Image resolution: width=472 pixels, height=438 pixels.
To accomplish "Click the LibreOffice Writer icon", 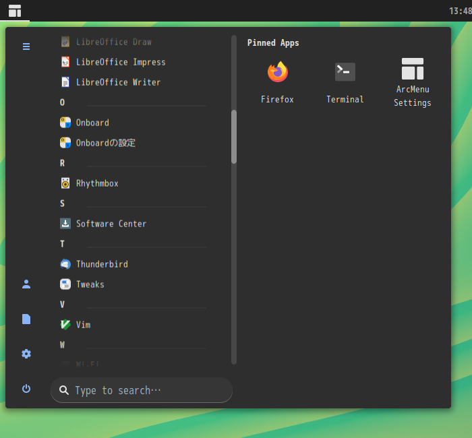I will point(65,82).
